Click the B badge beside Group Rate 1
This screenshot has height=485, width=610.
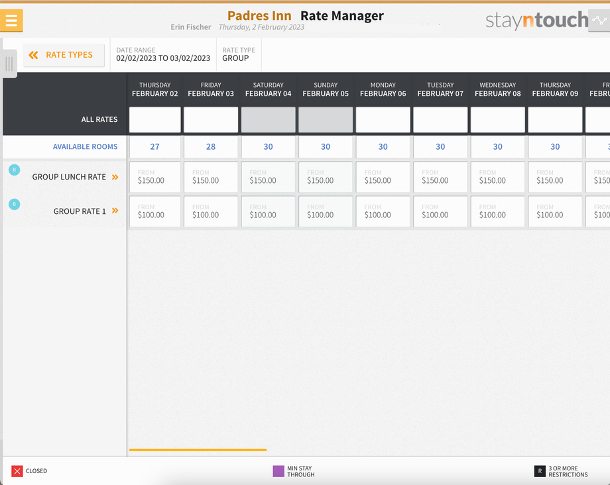[x=15, y=204]
